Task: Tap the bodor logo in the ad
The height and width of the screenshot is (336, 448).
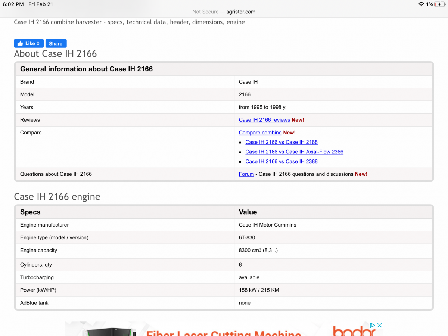Action: (349, 331)
